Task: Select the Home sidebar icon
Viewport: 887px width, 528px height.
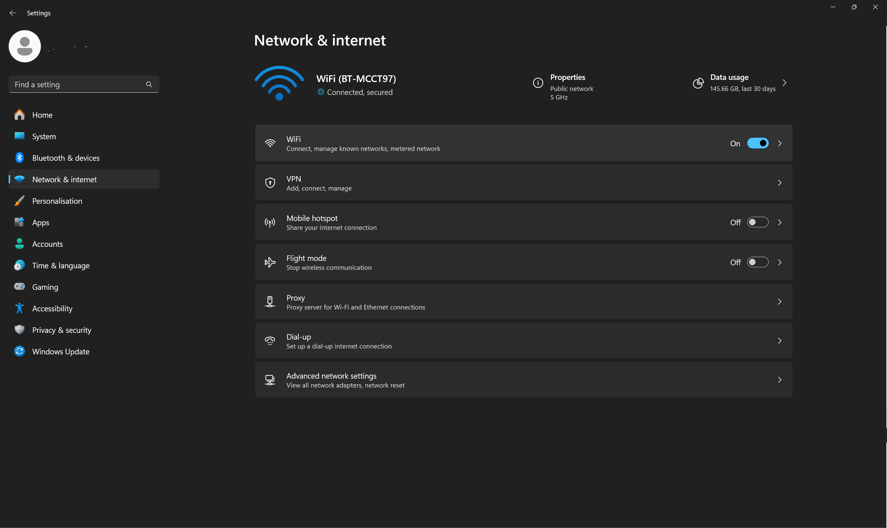Action: pos(19,115)
